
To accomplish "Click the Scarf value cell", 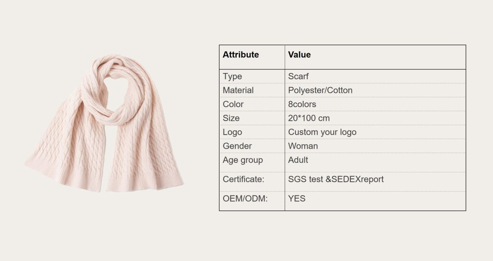I will (x=298, y=76).
